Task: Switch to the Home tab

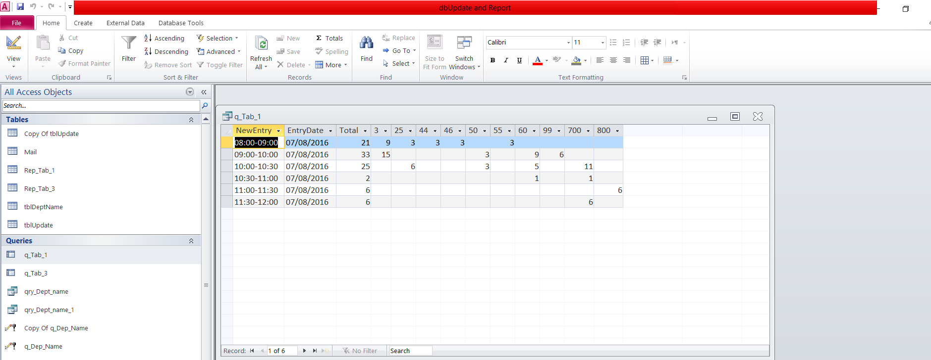Action: [51, 23]
